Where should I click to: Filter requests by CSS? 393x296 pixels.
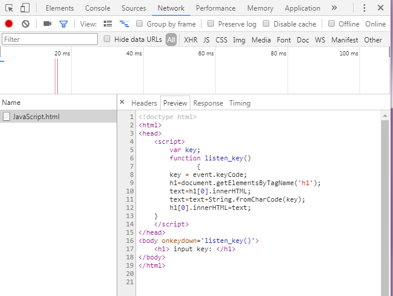point(222,40)
